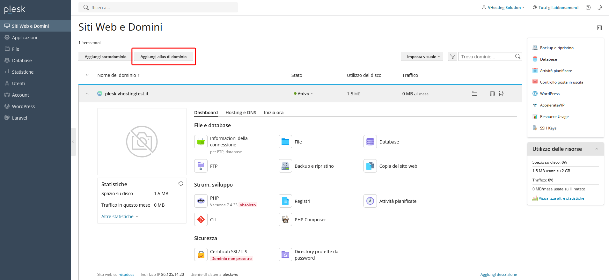Click the filter funnel icon

(453, 56)
